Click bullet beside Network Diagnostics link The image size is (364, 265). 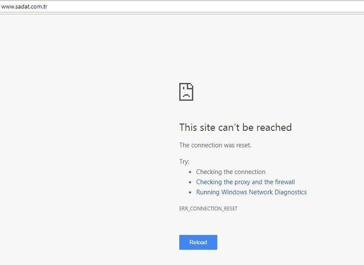click(x=190, y=193)
